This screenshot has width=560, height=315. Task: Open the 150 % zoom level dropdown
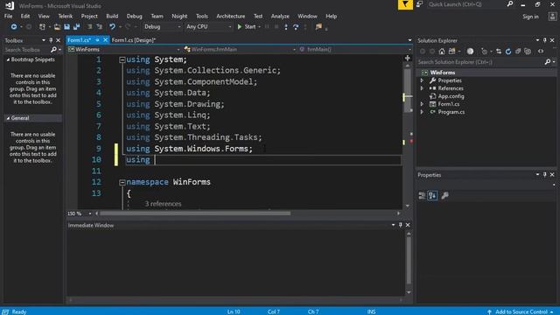[90, 213]
